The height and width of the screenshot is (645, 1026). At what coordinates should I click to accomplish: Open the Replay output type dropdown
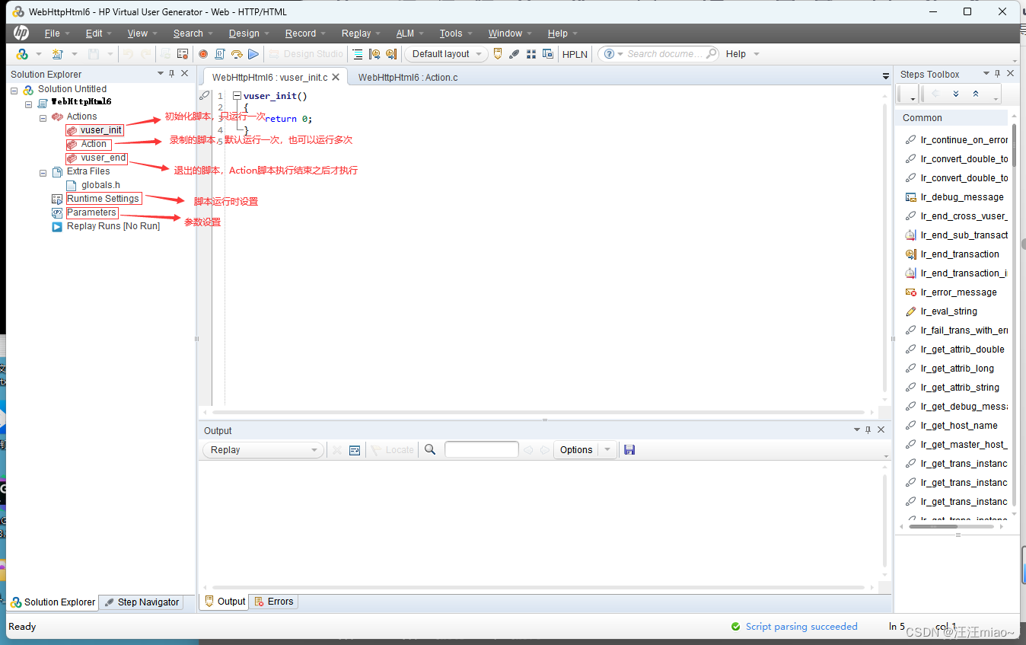(263, 450)
